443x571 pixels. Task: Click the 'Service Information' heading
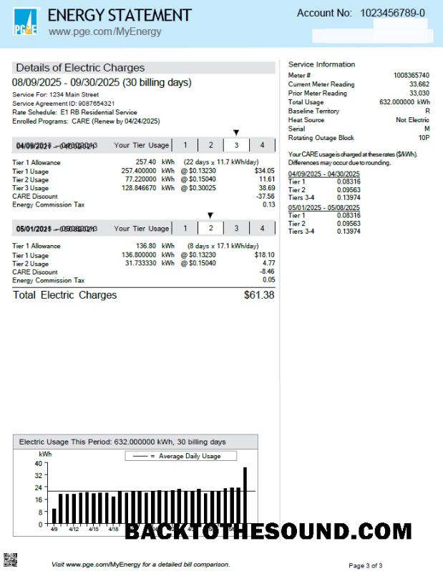point(321,64)
